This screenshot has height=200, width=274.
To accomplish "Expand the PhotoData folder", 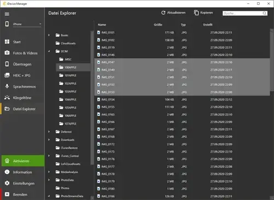I will 49,180.
